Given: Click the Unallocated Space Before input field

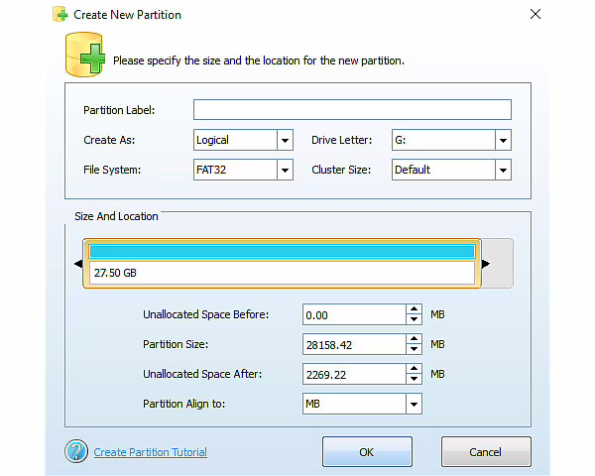Looking at the screenshot, I should coord(354,314).
